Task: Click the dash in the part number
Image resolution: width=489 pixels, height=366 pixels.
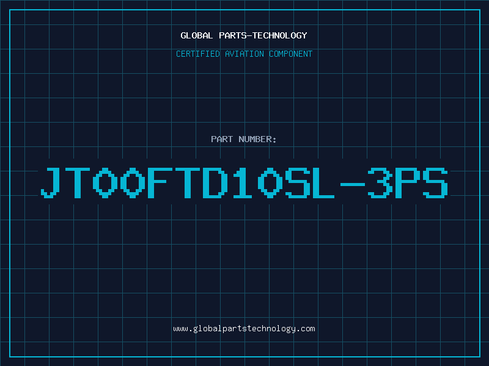Action: point(353,184)
